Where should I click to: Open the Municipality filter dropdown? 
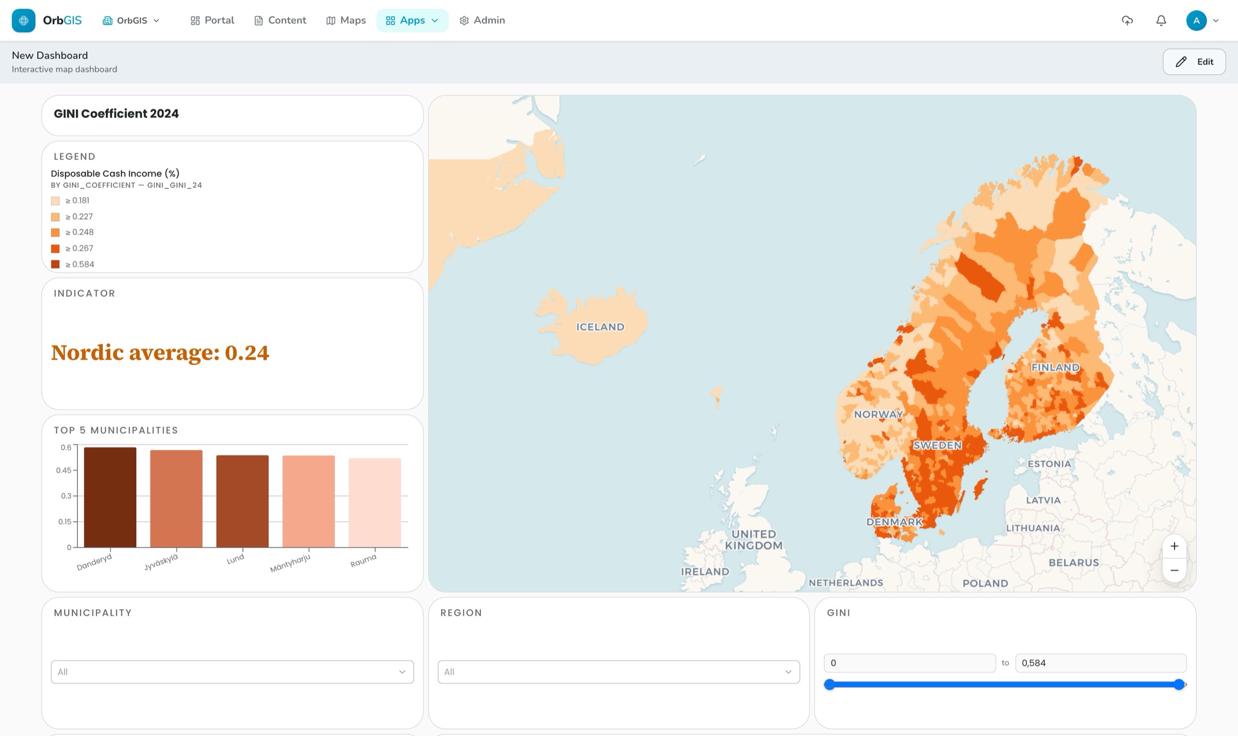coord(232,672)
